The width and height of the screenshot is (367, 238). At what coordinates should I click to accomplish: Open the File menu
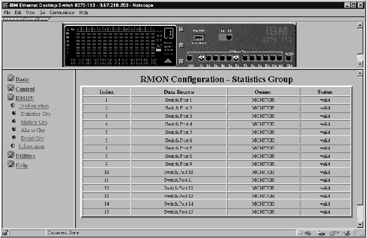(7, 12)
